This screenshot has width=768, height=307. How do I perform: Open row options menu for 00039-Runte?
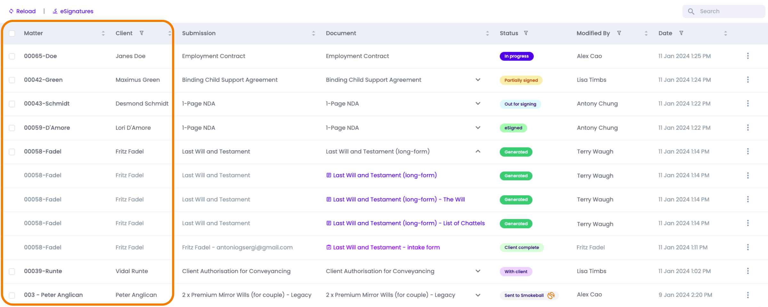click(748, 271)
